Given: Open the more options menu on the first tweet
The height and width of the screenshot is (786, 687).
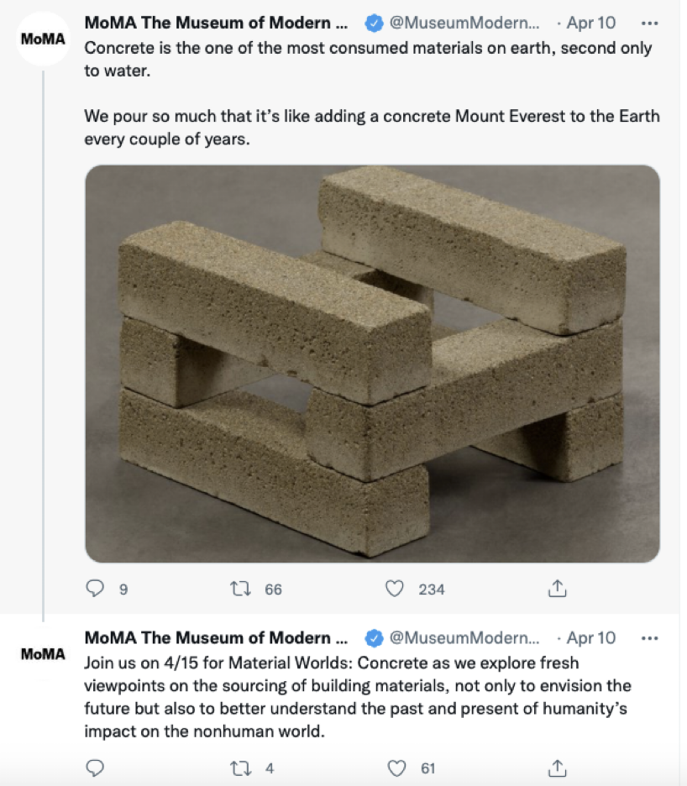Looking at the screenshot, I should point(649,23).
